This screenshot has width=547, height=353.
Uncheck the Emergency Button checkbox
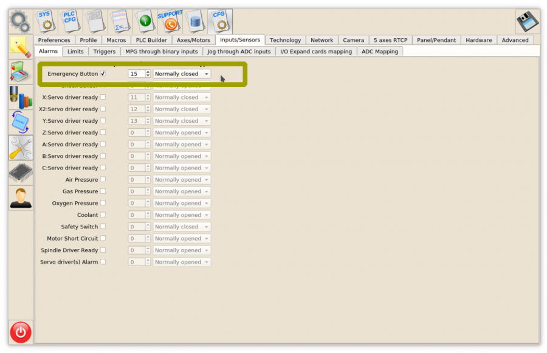[103, 74]
